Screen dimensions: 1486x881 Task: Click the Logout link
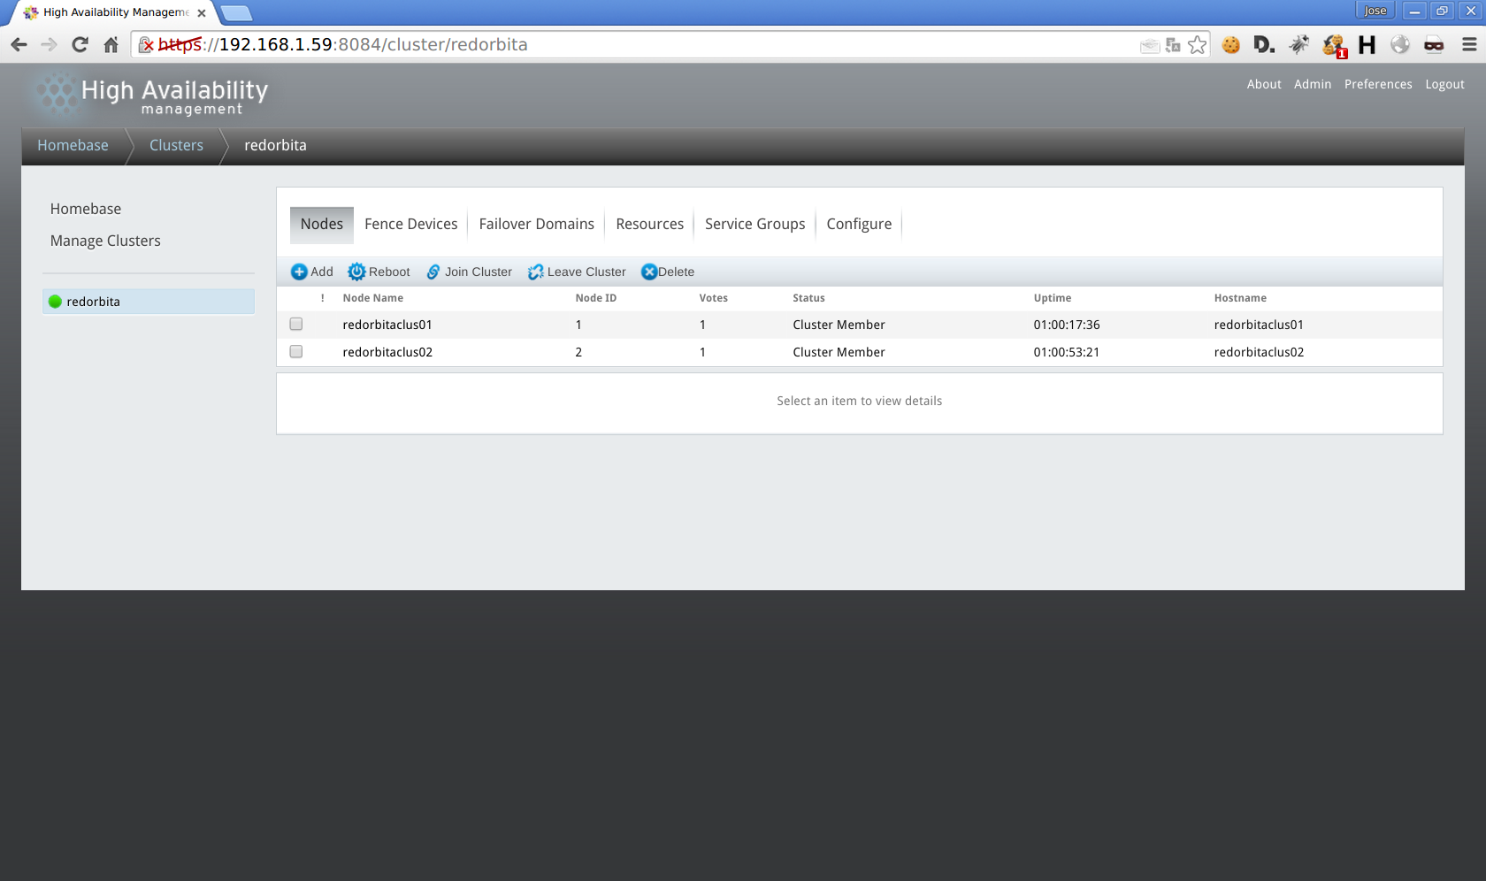(x=1444, y=84)
